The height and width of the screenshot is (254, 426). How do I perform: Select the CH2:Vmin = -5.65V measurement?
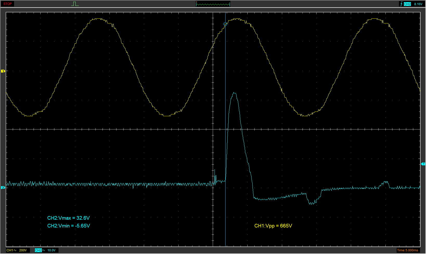(x=69, y=226)
